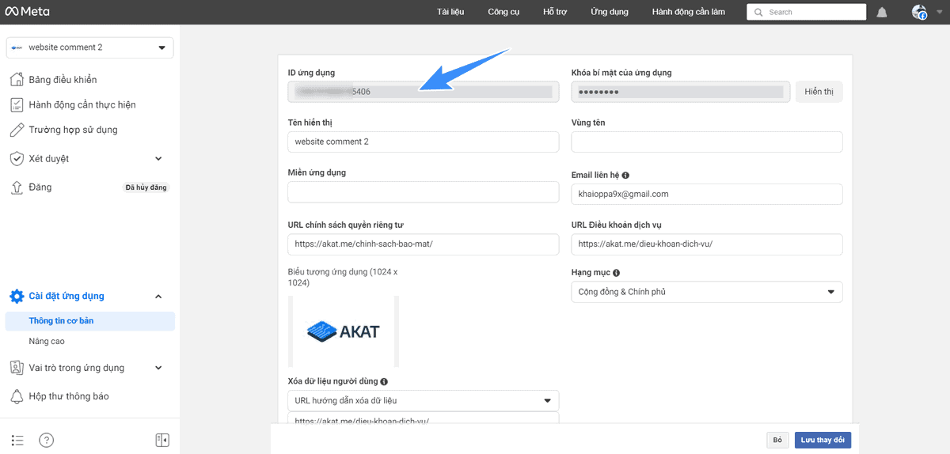This screenshot has width=950, height=454.
Task: Click info icon beside Xóa dữ liệu người dùng
Action: point(384,381)
